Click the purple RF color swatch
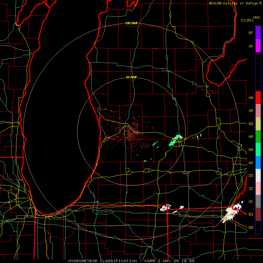 point(258,33)
